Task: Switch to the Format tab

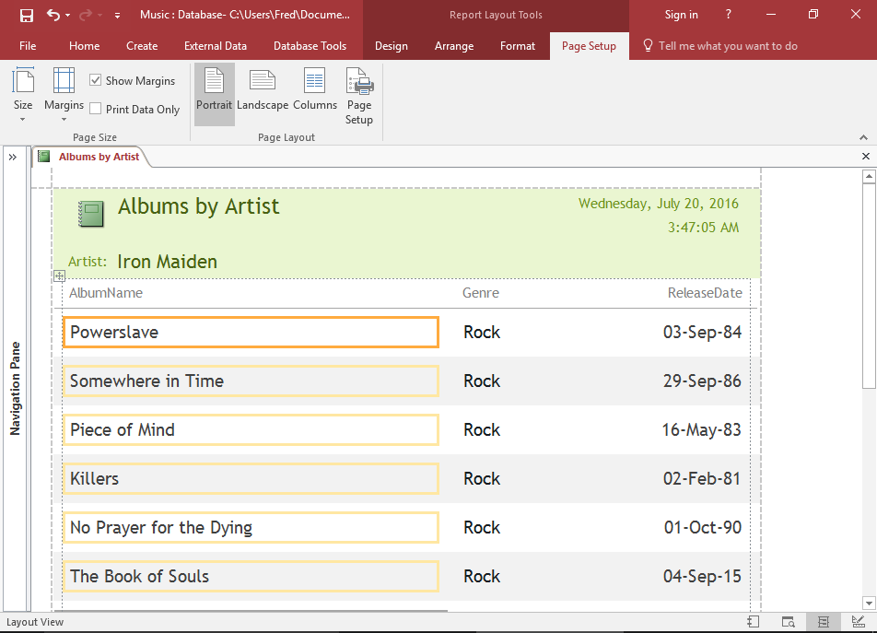Action: pos(518,46)
